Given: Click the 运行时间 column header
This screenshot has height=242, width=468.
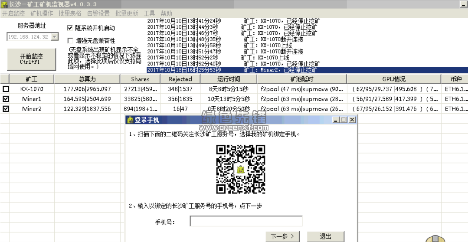Looking at the screenshot, I should [x=229, y=79].
